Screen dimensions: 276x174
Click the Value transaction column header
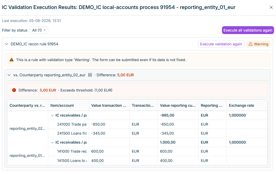tap(109, 105)
